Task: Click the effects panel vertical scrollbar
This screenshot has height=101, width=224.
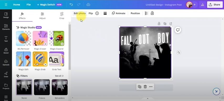Action: tap(70, 47)
